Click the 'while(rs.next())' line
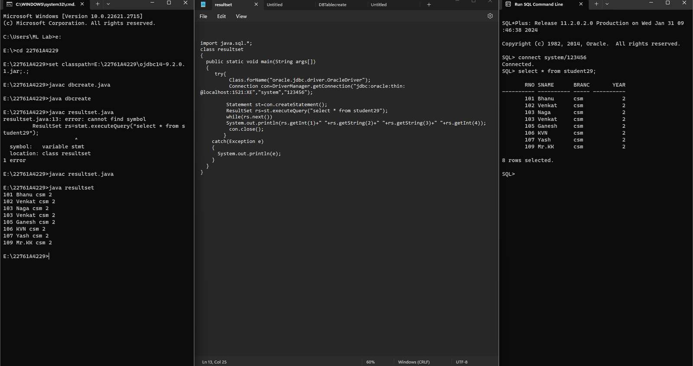The height and width of the screenshot is (366, 693). pyautogui.click(x=249, y=117)
